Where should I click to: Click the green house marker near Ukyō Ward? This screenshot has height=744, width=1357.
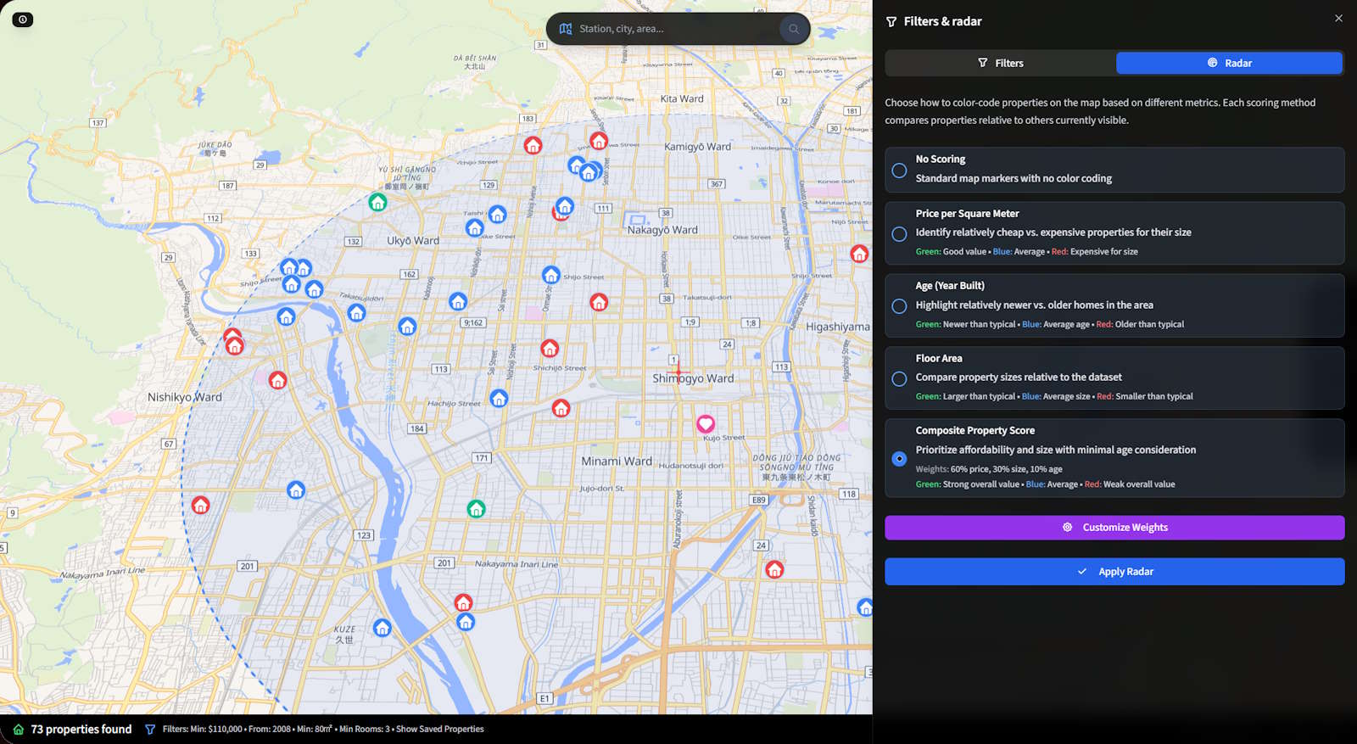(x=377, y=202)
